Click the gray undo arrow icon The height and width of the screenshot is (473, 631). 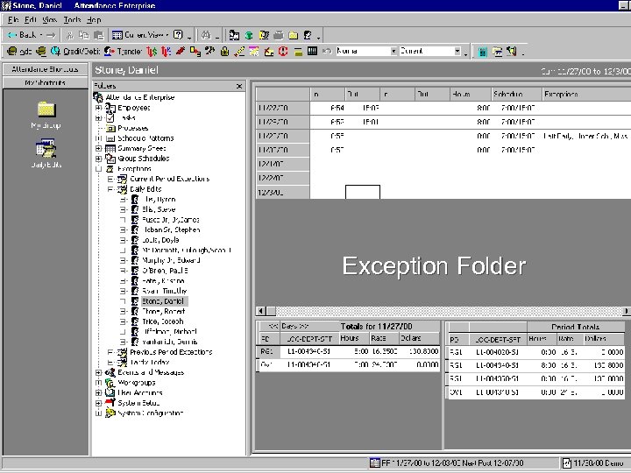click(x=327, y=51)
